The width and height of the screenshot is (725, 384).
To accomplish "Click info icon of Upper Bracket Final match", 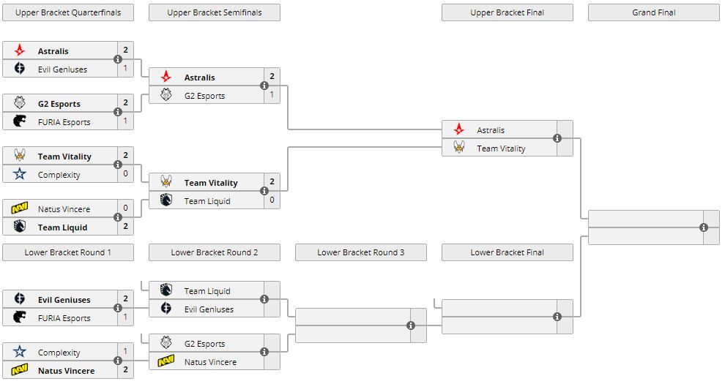I will (557, 139).
